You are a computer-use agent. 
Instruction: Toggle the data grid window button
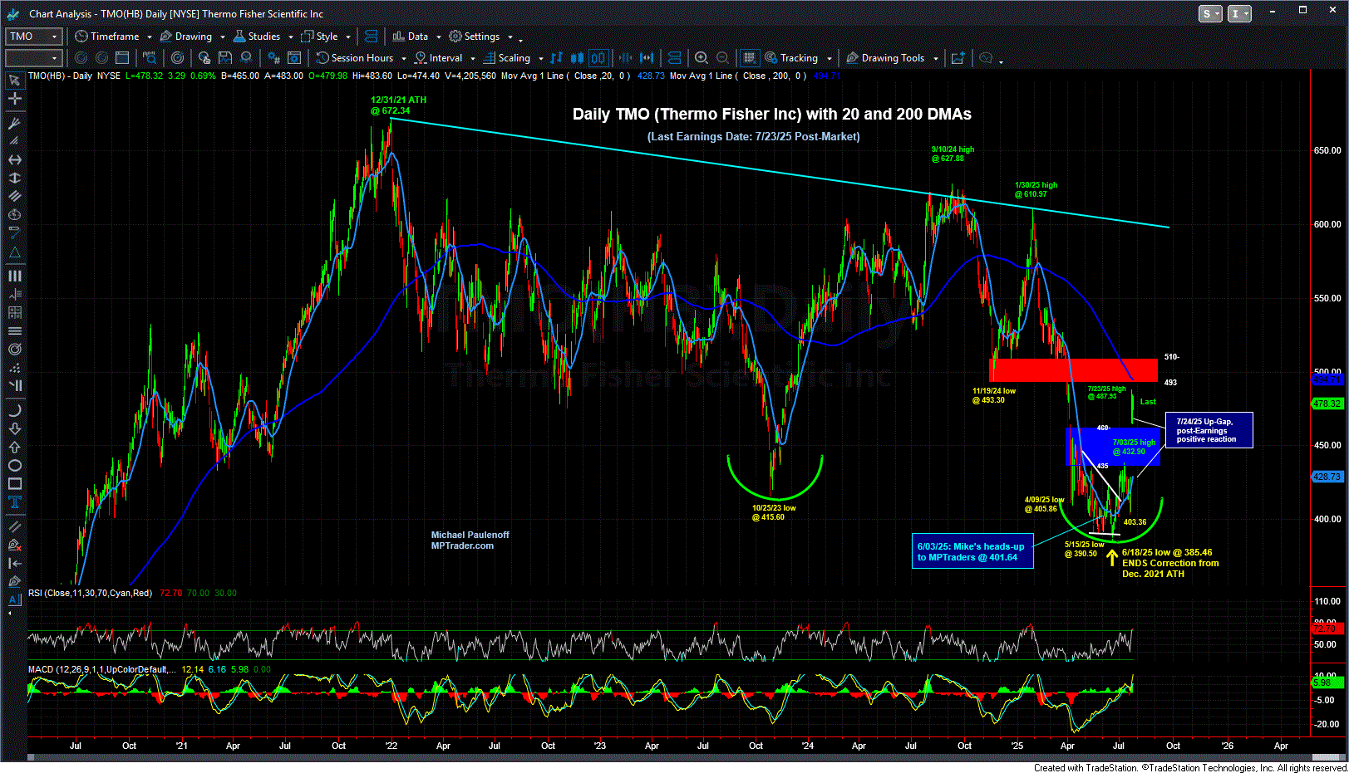coord(749,58)
